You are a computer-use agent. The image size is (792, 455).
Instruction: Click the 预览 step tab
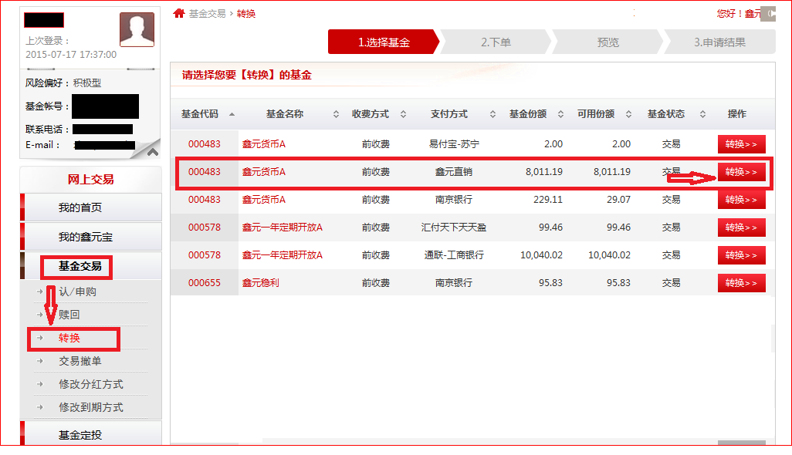click(x=608, y=42)
